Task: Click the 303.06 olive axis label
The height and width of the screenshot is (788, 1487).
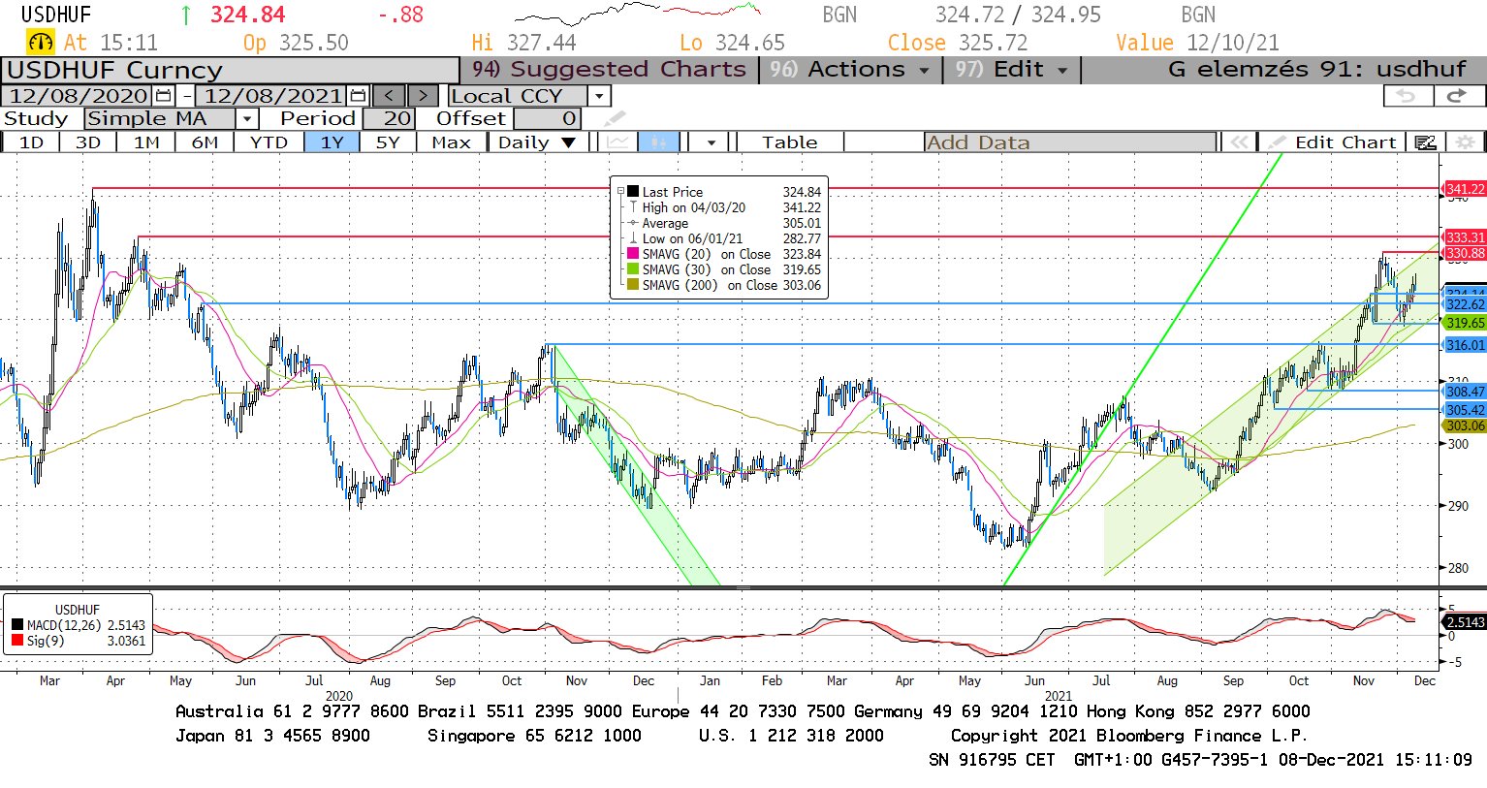Action: point(1465,426)
